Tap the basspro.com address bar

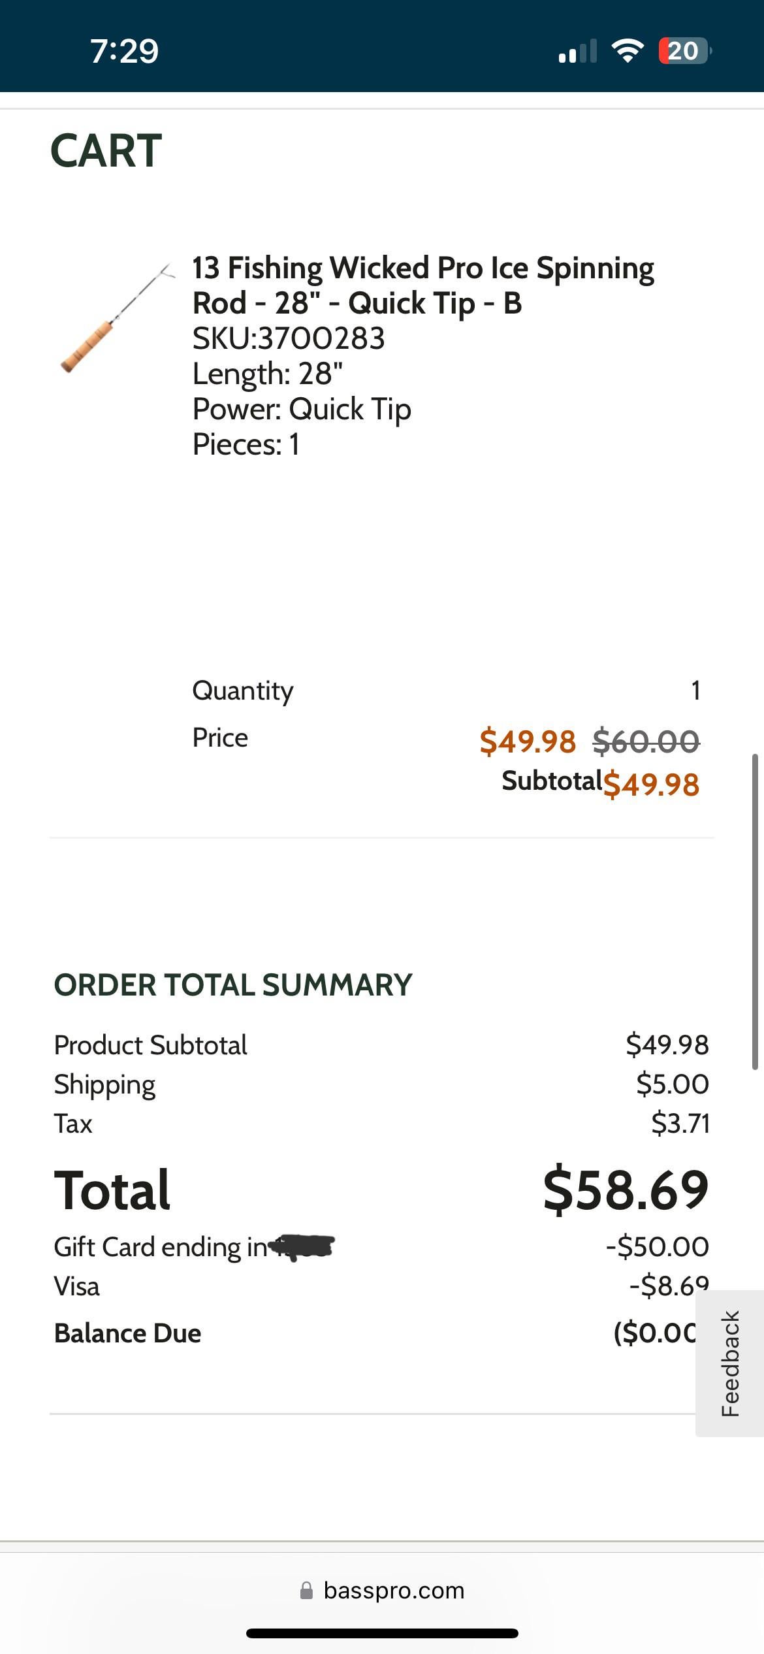coord(394,1590)
